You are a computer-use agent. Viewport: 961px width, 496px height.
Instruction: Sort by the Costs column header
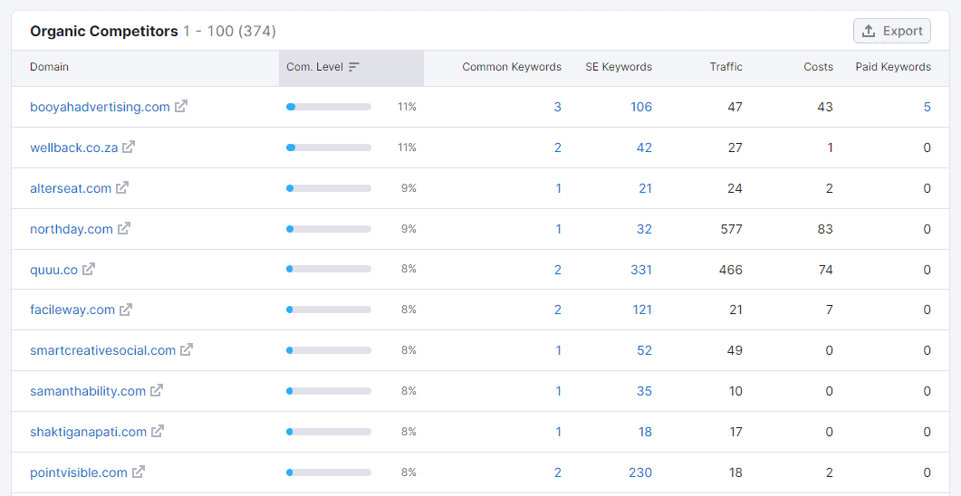point(818,67)
